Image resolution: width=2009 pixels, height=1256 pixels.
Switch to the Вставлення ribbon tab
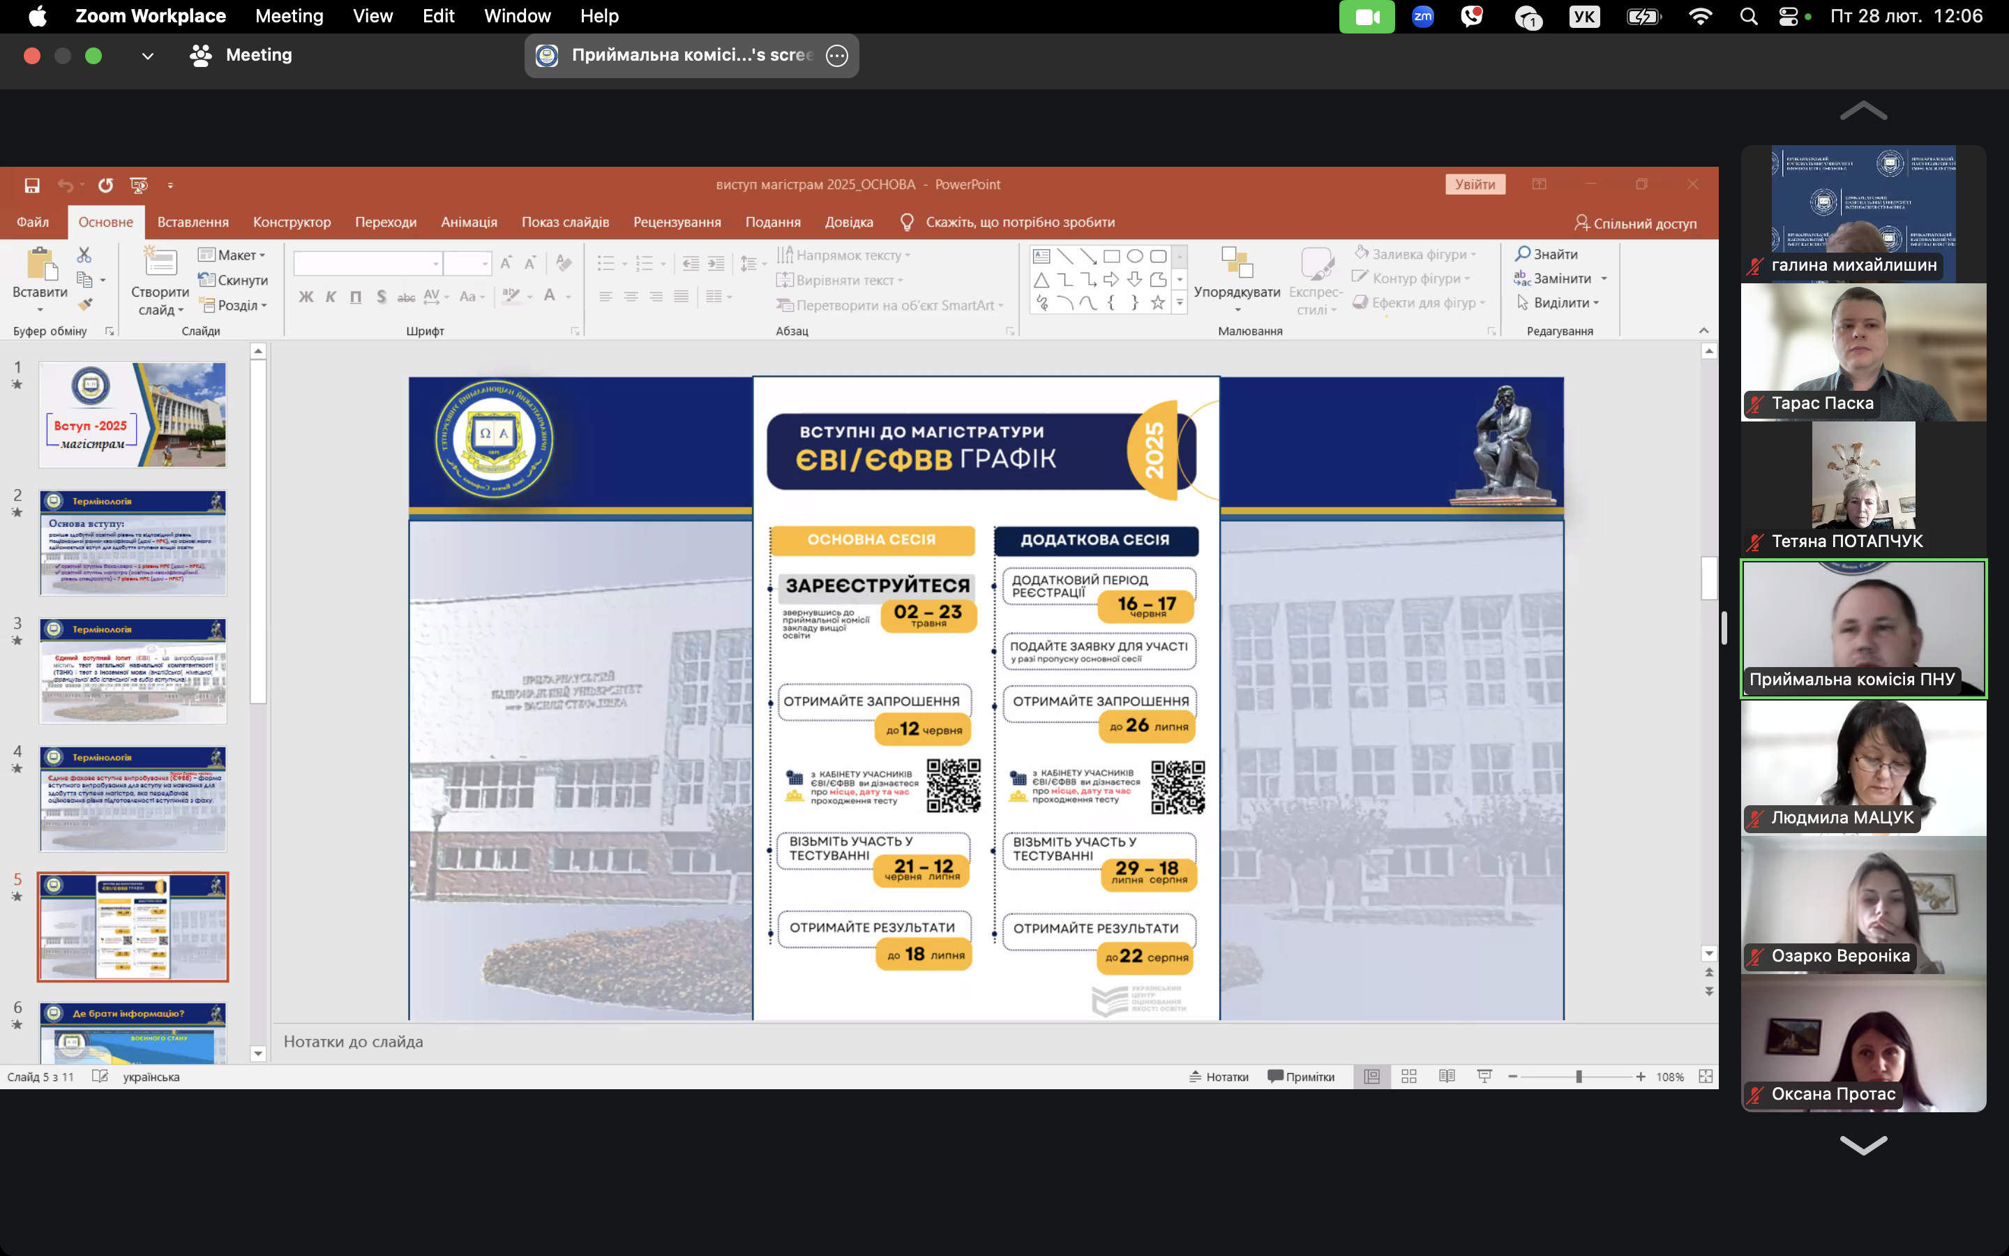(193, 223)
